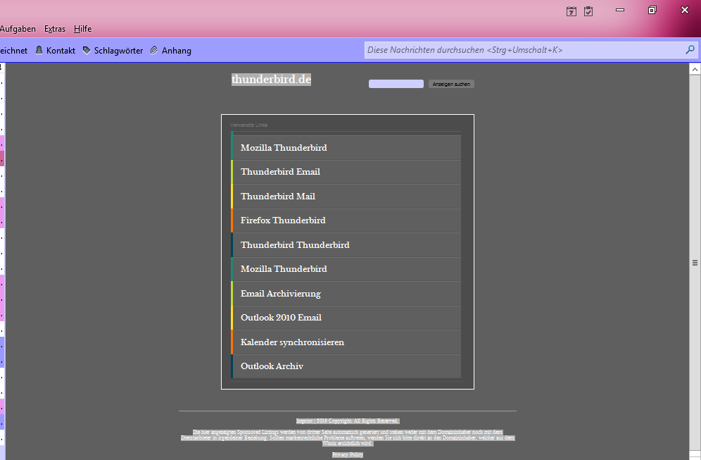701x460 pixels.
Task: Restore down the Thunderbird window
Action: click(x=652, y=10)
